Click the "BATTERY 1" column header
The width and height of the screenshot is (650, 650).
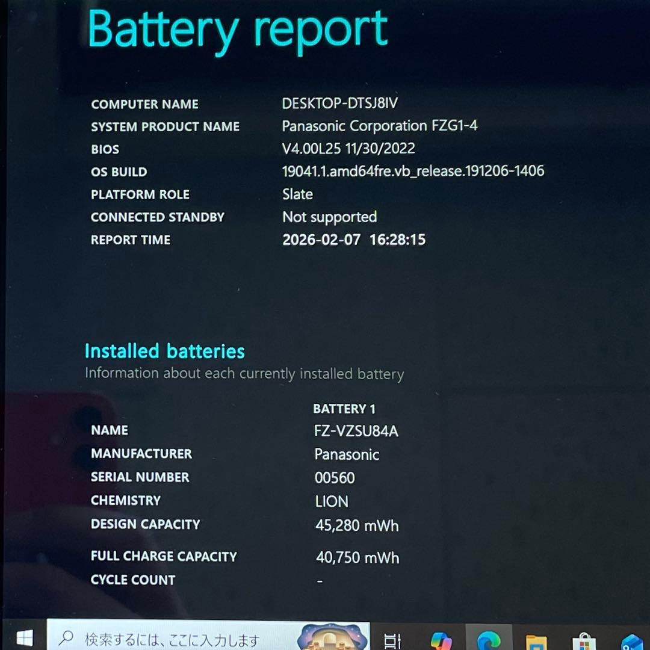point(344,409)
